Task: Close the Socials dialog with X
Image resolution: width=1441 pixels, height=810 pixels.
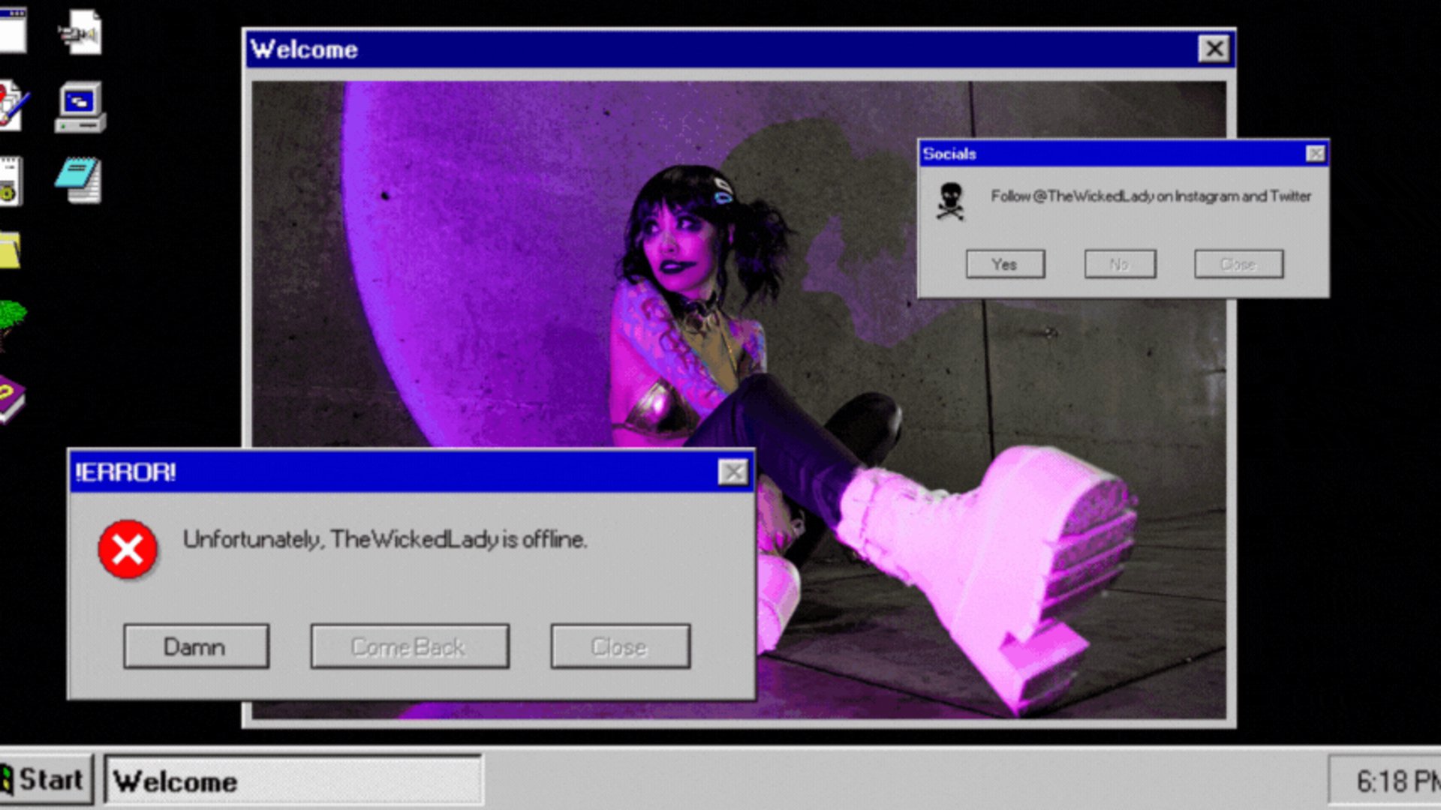Action: coord(1315,154)
